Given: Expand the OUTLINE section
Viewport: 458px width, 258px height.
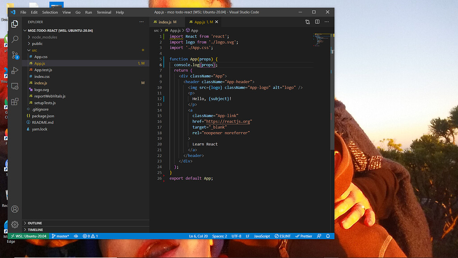Looking at the screenshot, I should [36, 223].
